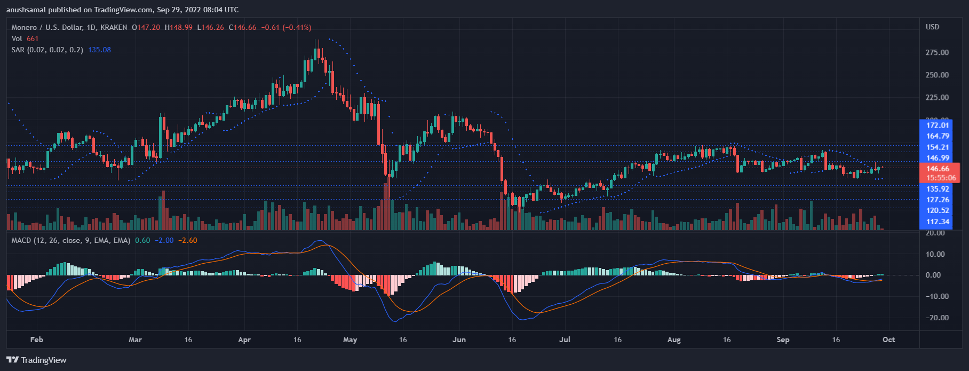The image size is (969, 371).
Task: Click the 154.21 price level label
Action: click(938, 147)
